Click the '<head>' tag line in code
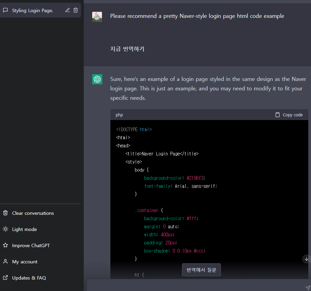Screen dimensions: 311x291 (x=123, y=146)
